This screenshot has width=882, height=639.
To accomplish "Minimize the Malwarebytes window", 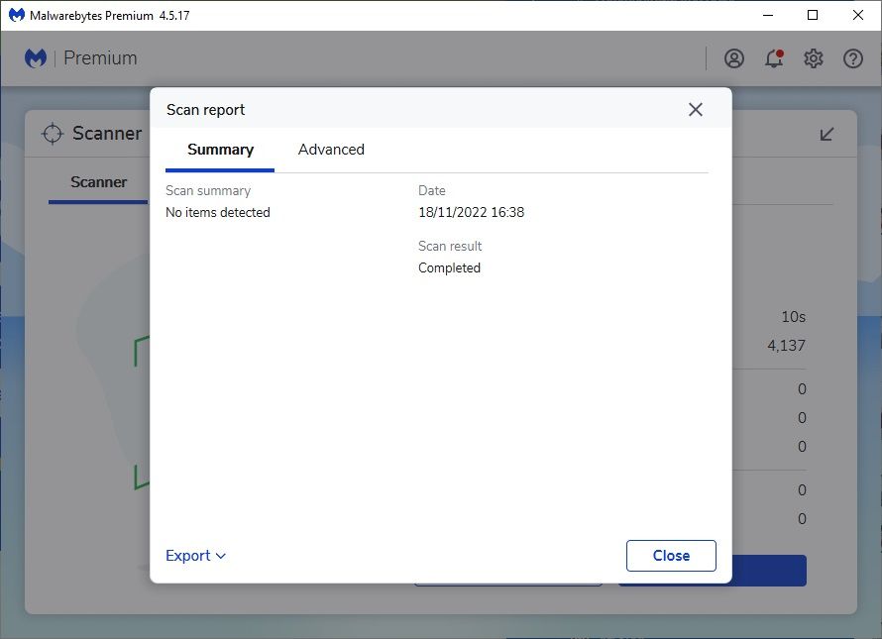I will click(x=768, y=15).
